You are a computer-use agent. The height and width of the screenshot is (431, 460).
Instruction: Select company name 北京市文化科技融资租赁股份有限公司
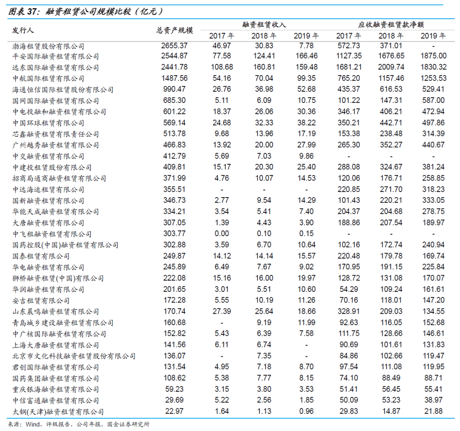74,356
